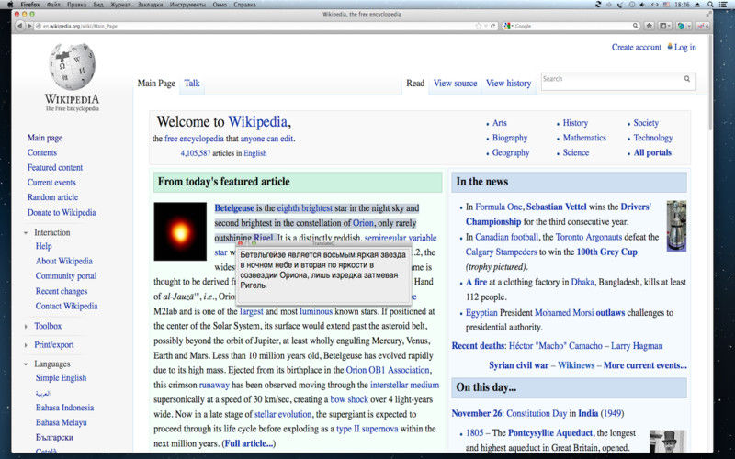Click the Reload page icon in address bar

click(492, 27)
